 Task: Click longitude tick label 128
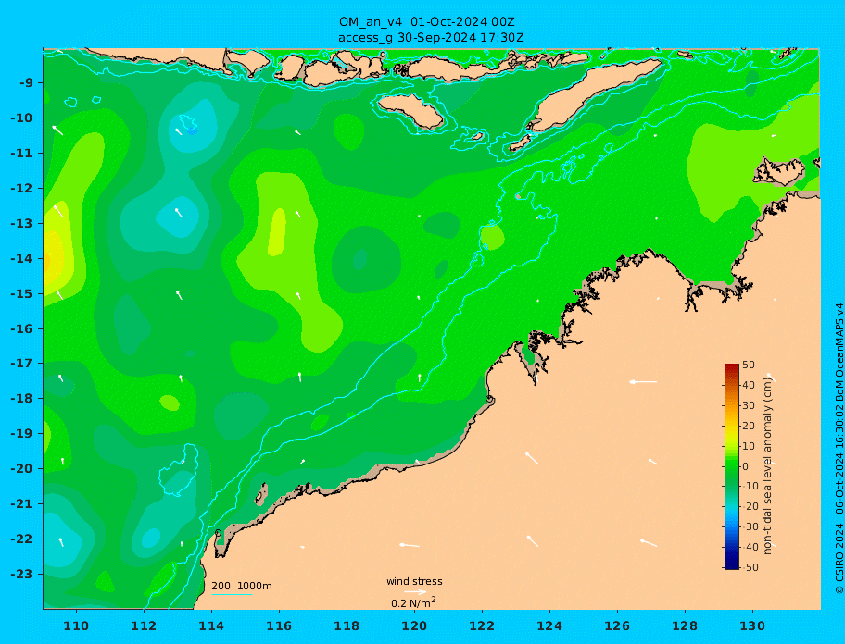tap(685, 625)
